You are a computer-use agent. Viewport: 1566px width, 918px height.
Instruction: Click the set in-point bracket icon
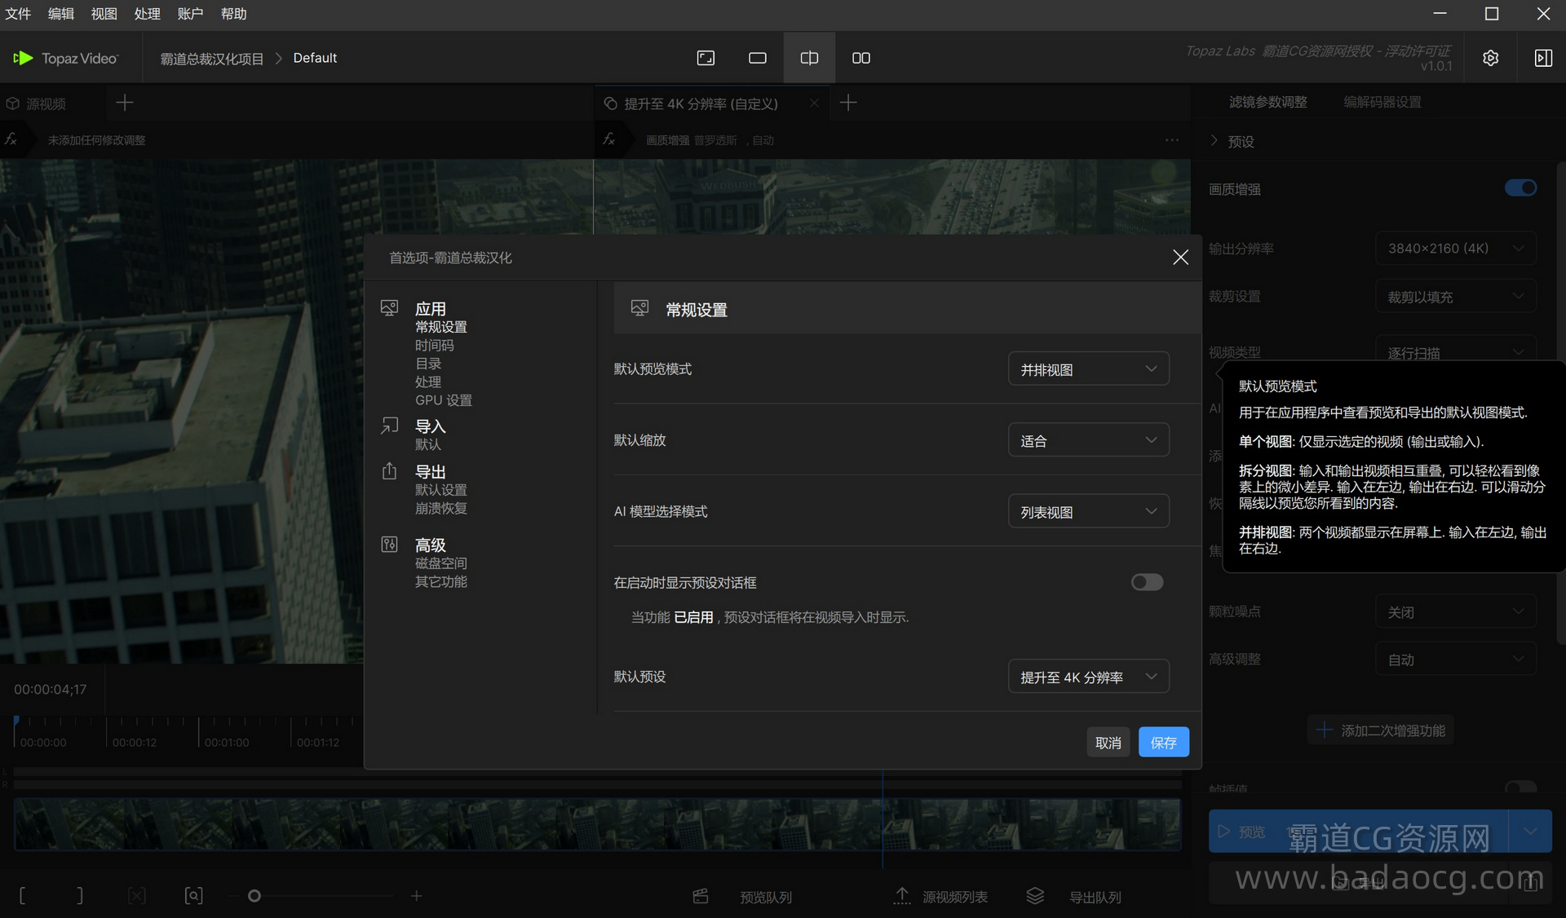pos(22,896)
